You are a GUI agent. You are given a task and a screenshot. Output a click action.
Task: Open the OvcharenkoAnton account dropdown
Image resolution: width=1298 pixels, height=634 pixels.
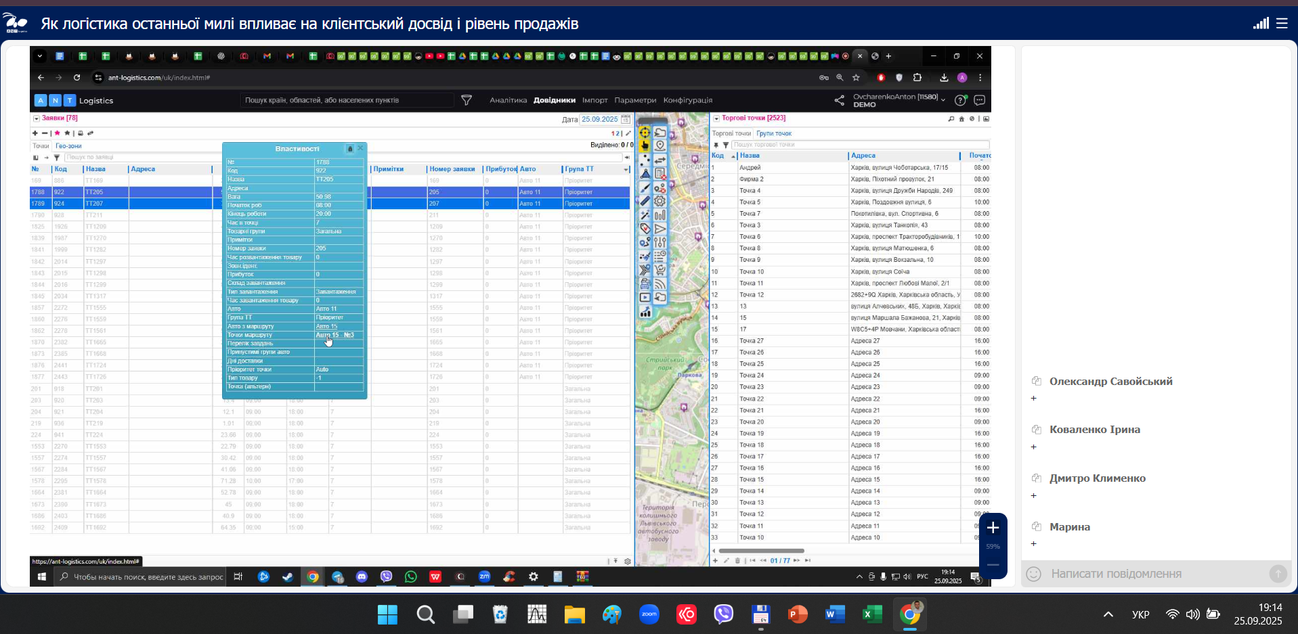(943, 100)
